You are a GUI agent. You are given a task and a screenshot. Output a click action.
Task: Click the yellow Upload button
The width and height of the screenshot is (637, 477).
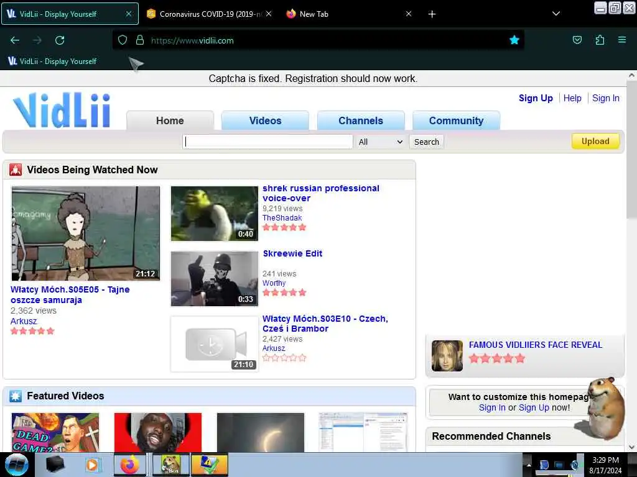595,141
